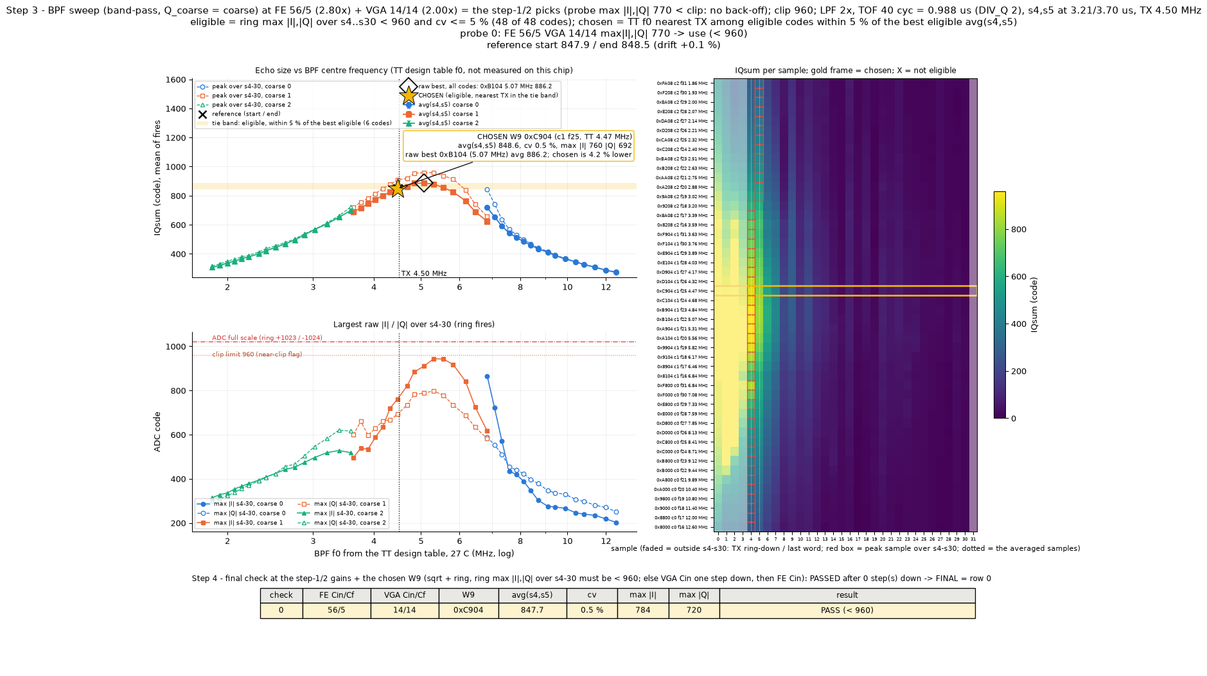1207x676 pixels.
Task: Click the 'Largest raw |I| / |Q|' plot title
Action: (414, 324)
